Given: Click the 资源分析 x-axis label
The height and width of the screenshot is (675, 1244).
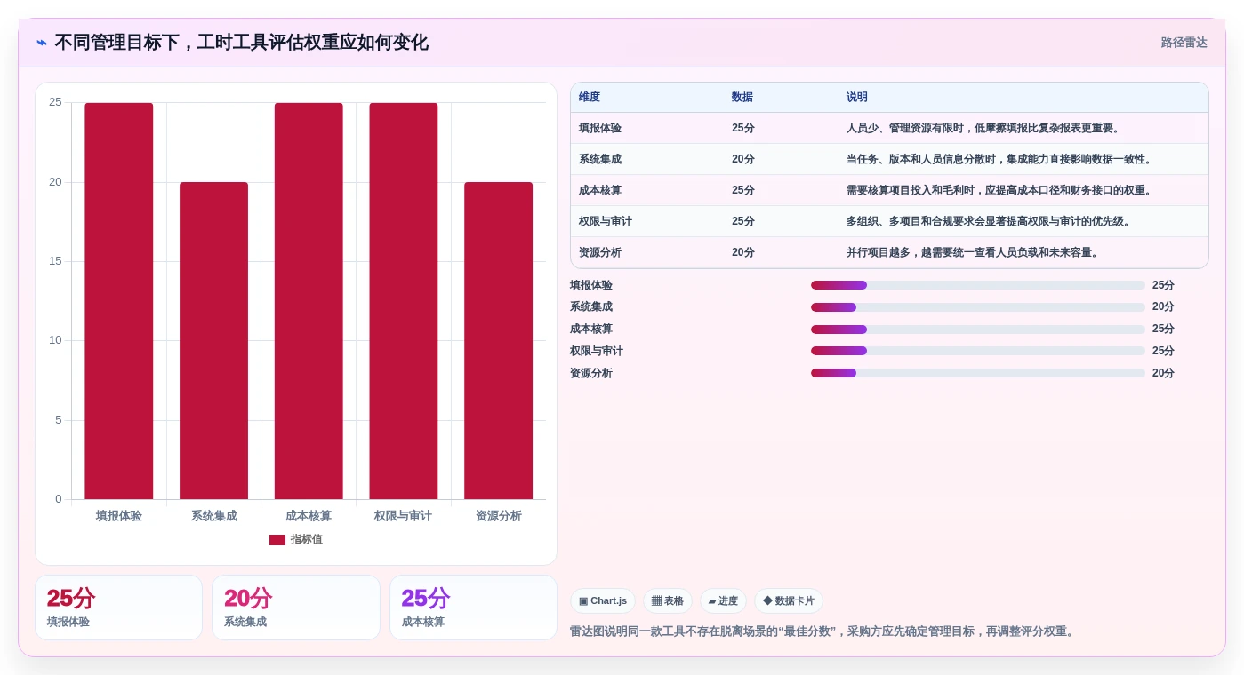Looking at the screenshot, I should click(x=499, y=516).
